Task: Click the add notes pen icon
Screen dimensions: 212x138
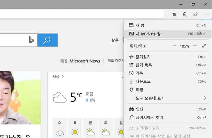Action: pos(185,14)
